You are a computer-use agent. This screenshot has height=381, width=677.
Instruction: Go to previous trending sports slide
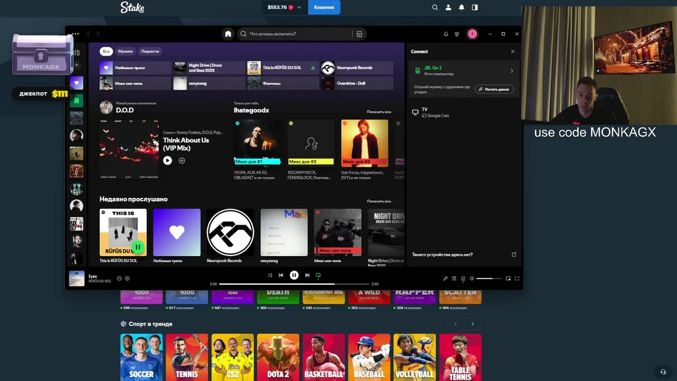click(x=456, y=324)
